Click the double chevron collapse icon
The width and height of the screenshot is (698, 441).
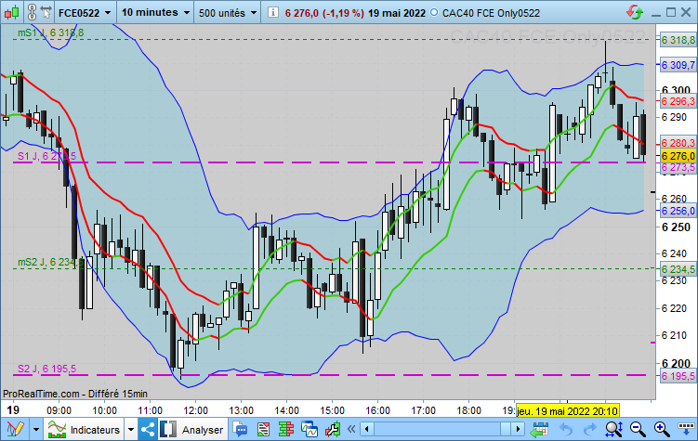351,429
